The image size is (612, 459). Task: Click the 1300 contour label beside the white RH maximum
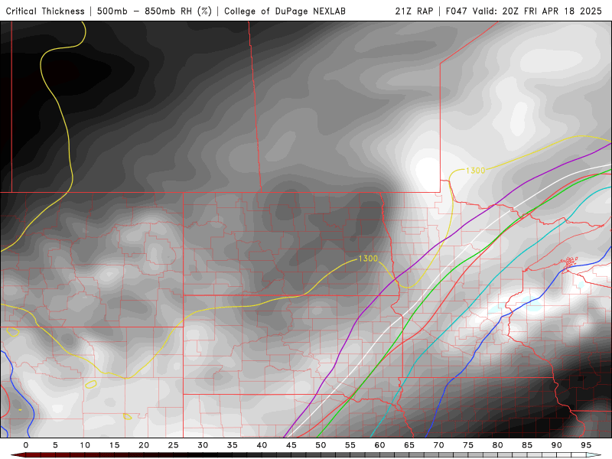pos(475,171)
